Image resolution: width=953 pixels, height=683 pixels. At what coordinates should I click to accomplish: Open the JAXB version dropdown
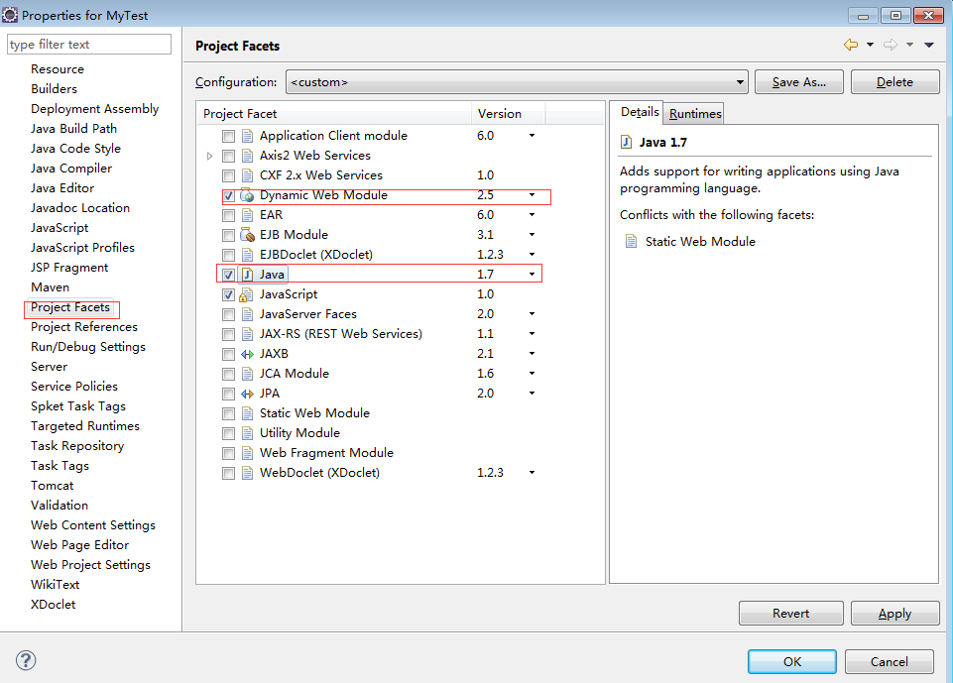pos(532,354)
